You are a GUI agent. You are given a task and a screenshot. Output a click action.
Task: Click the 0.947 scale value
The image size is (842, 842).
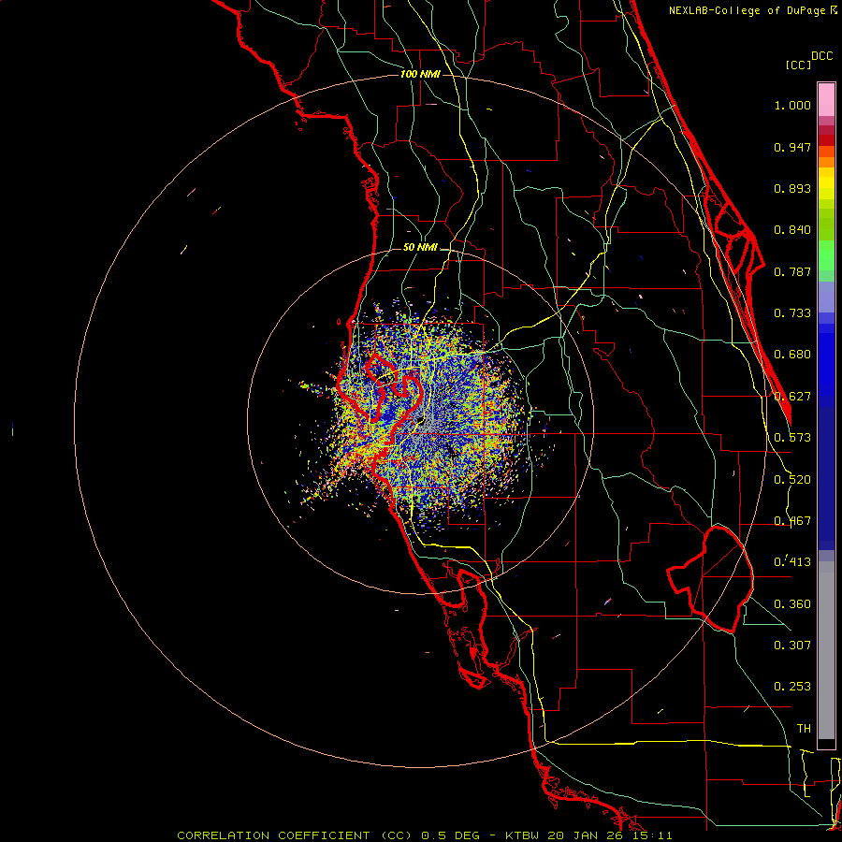tap(792, 147)
